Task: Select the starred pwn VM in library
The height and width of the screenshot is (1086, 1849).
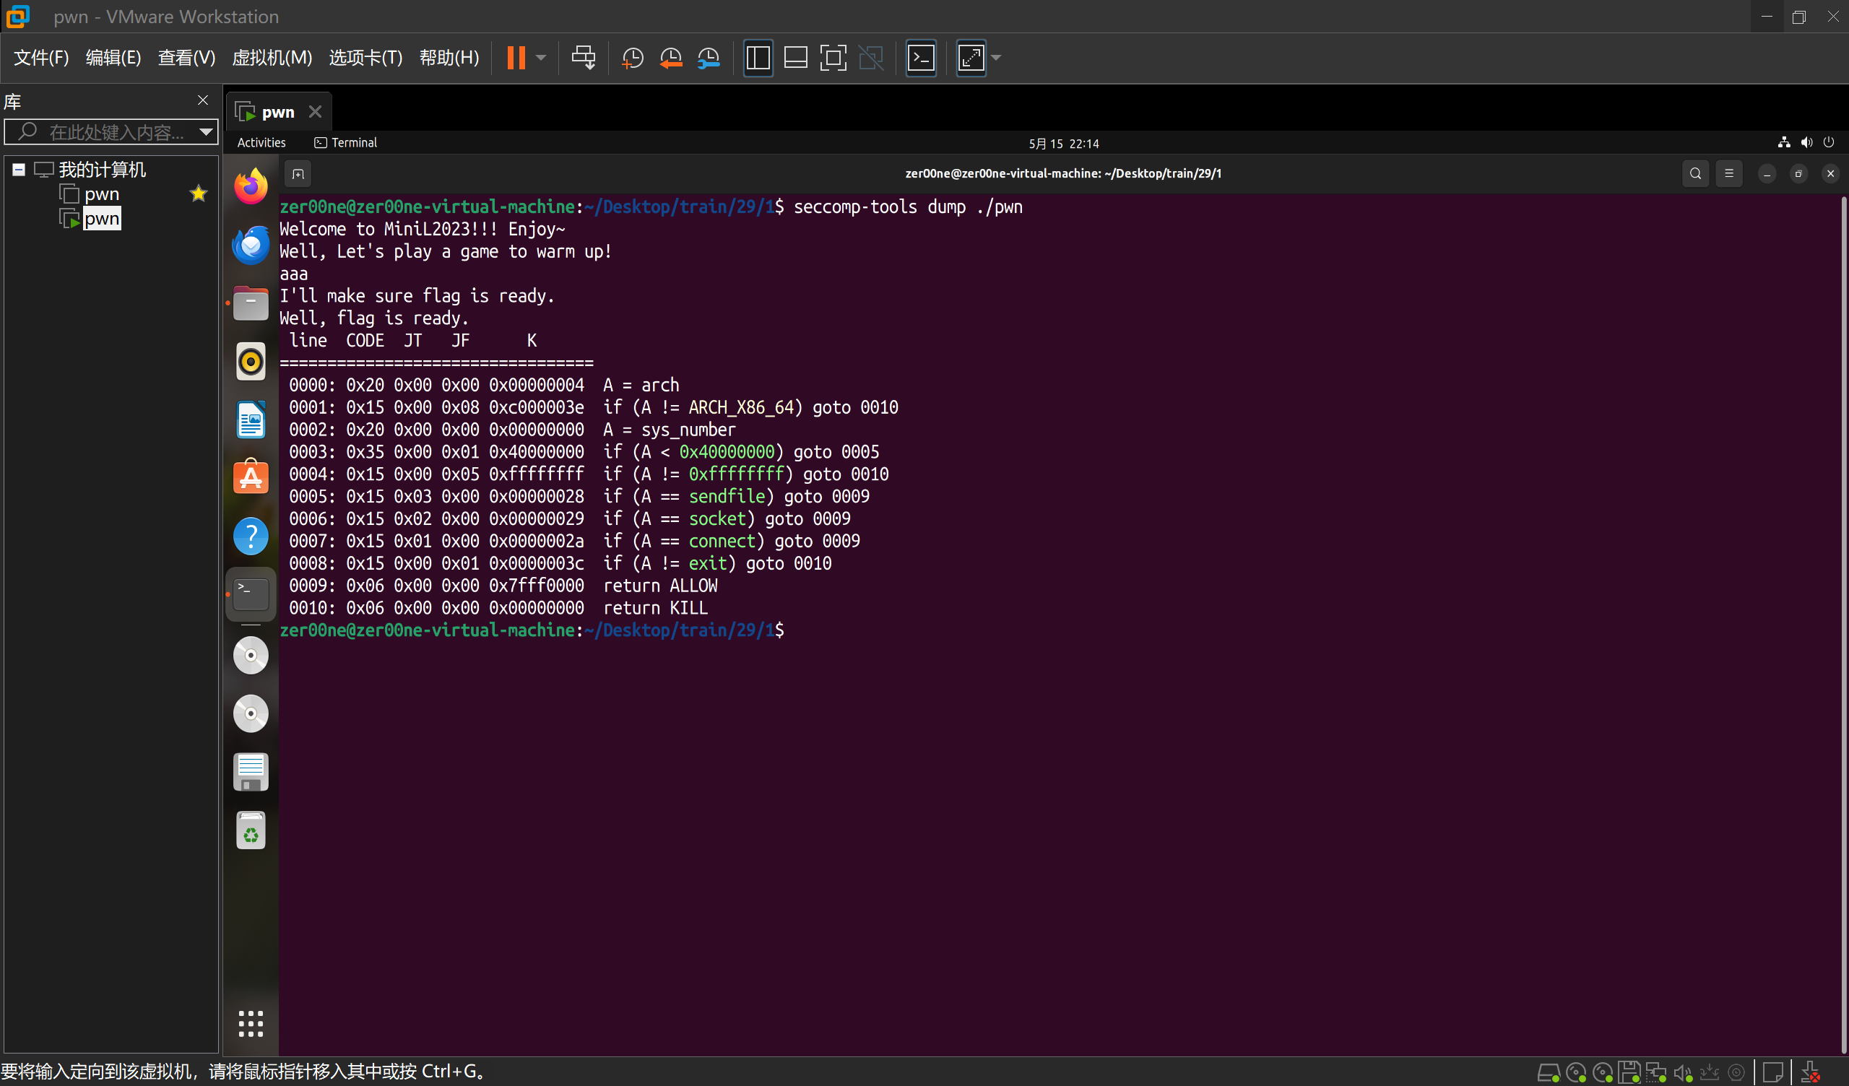Action: (101, 194)
